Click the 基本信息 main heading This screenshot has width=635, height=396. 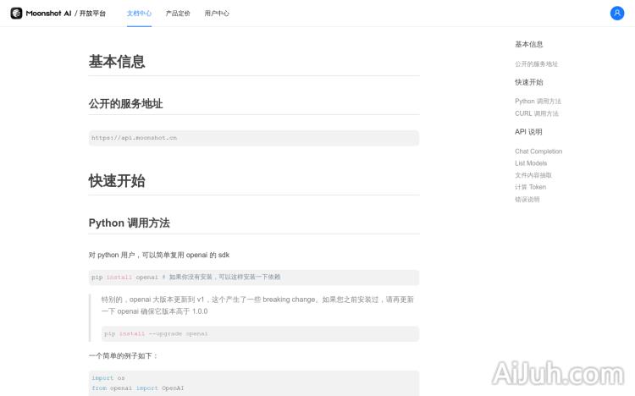coord(117,62)
